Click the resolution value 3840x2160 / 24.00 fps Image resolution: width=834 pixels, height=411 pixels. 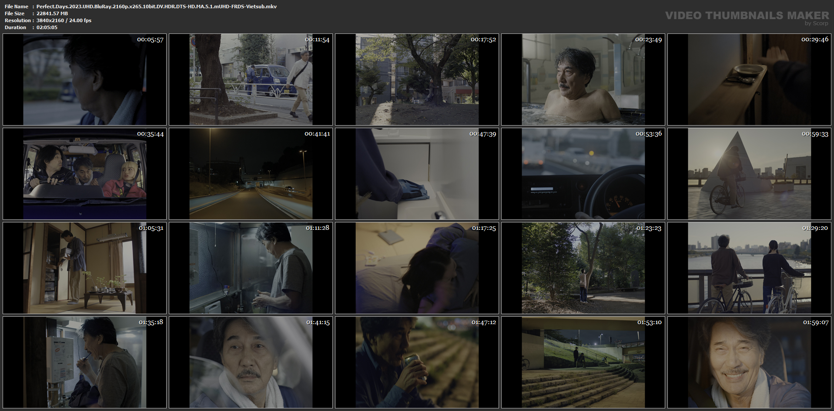[64, 20]
